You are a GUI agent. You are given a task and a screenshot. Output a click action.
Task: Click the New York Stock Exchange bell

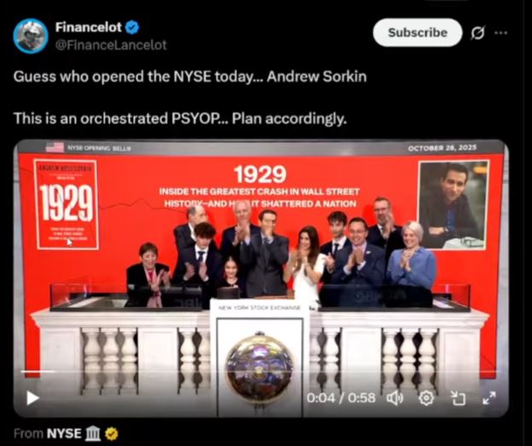coord(259,368)
